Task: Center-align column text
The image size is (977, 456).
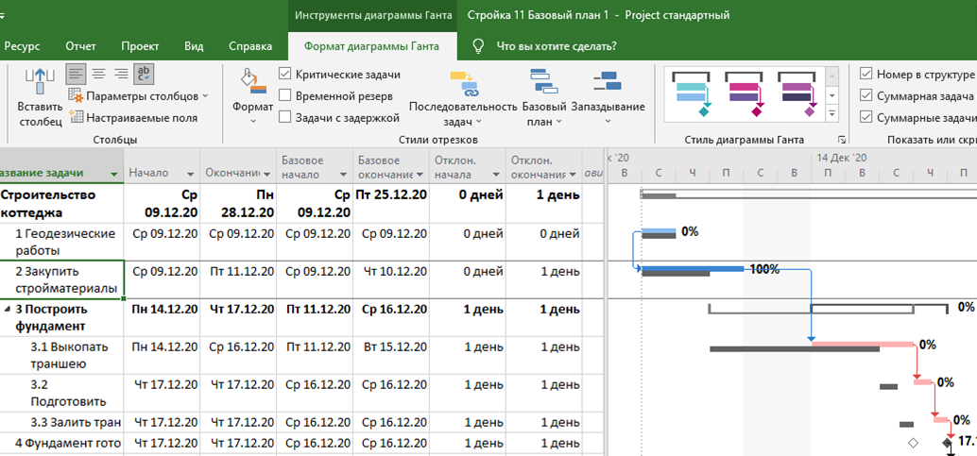Action: click(x=98, y=75)
